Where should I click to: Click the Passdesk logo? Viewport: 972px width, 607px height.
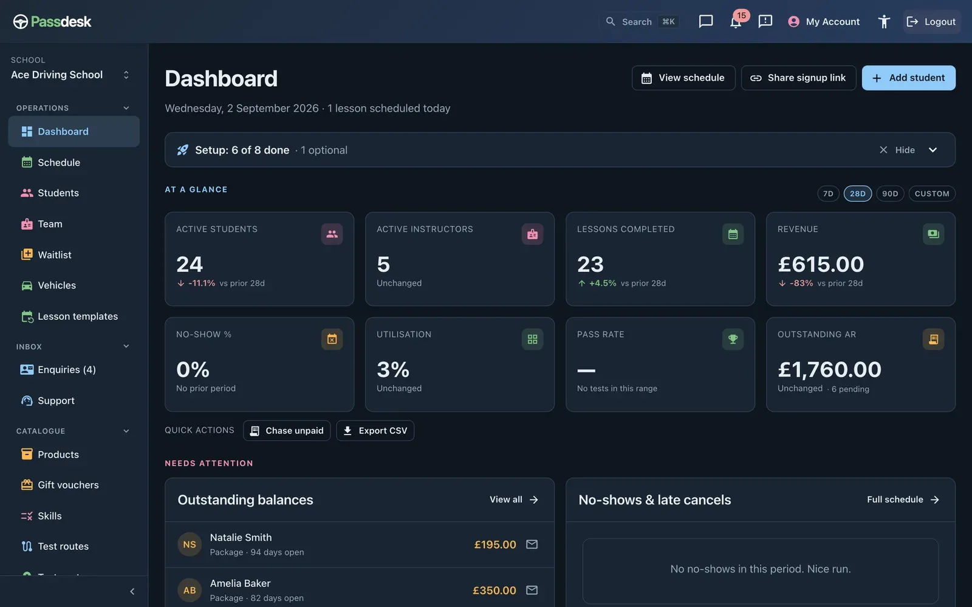coord(52,22)
